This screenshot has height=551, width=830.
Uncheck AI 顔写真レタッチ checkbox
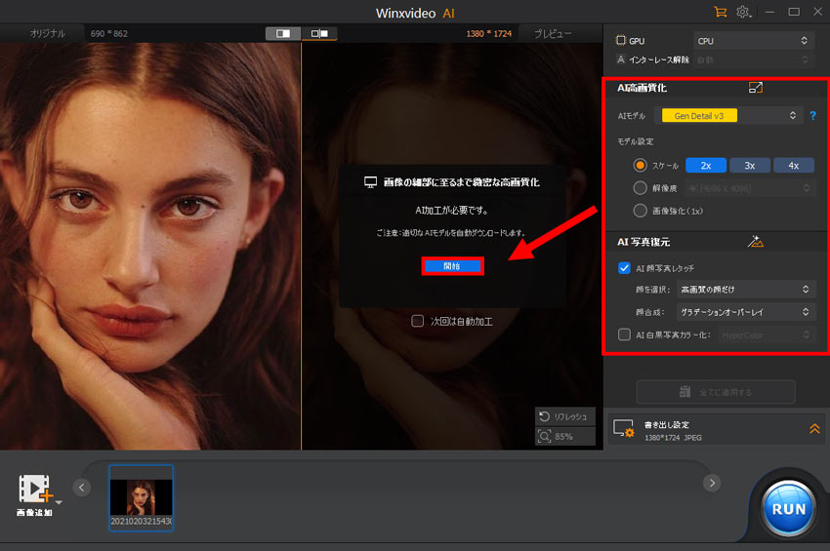click(625, 267)
